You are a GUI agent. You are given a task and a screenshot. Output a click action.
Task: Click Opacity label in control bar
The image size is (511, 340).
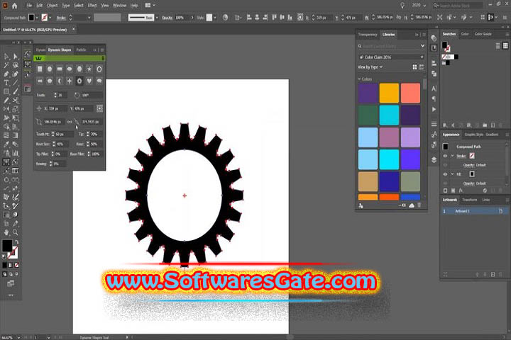[167, 18]
